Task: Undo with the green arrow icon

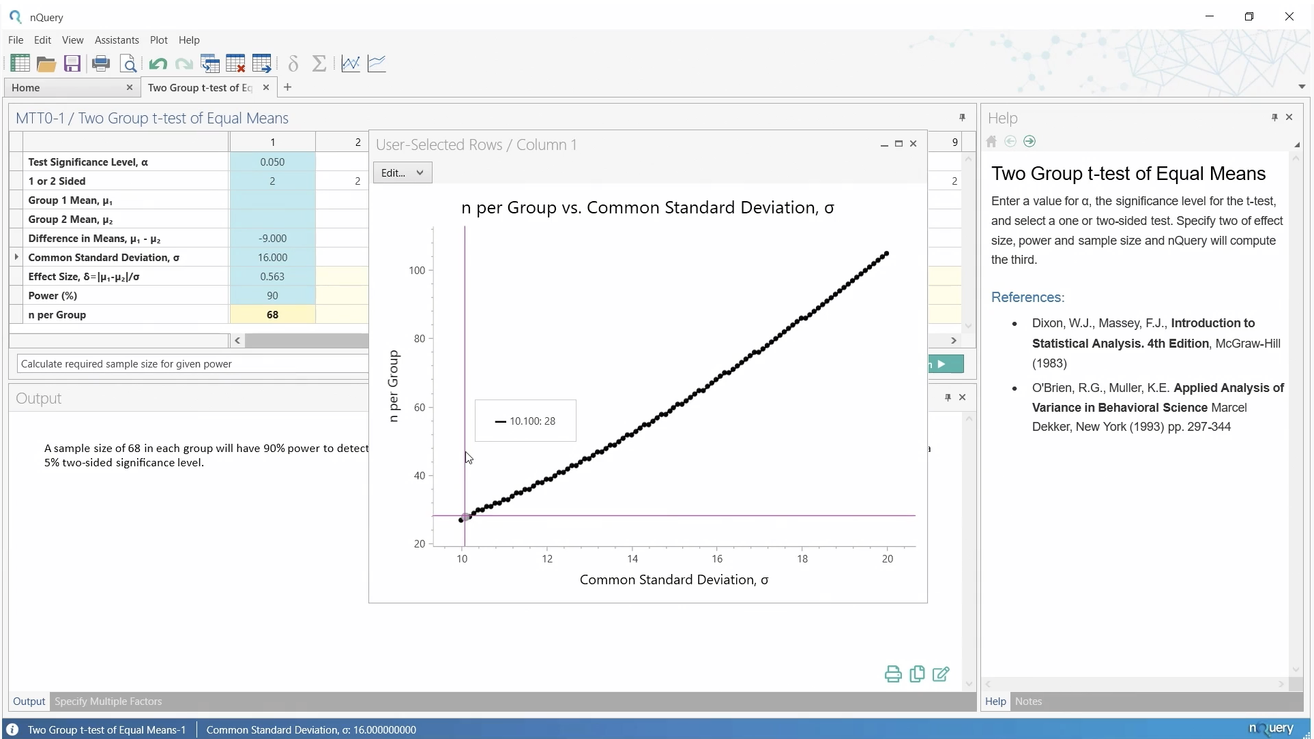Action: [158, 64]
